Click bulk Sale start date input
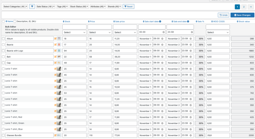Viewport: 255px width, 139px height. 152,27
